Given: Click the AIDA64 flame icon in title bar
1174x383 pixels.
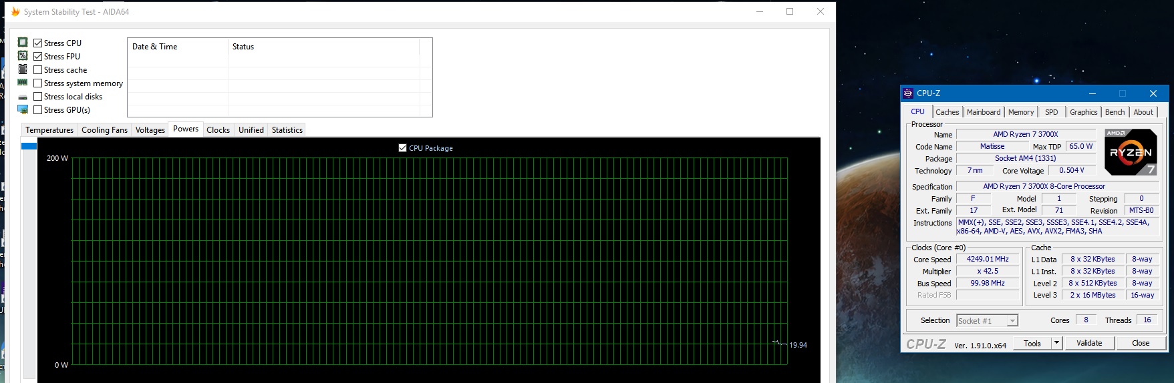Looking at the screenshot, I should [x=15, y=11].
